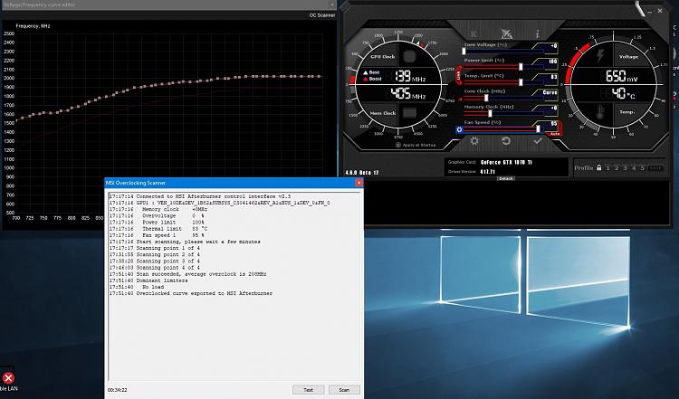
Task: Click the Memory Clock slider handle
Action: tap(490, 113)
